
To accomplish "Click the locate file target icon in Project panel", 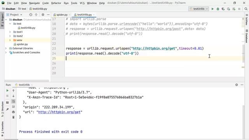I will [x=31, y=15].
